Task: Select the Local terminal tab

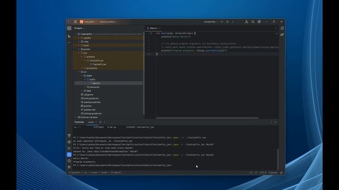Action: pos(91,122)
